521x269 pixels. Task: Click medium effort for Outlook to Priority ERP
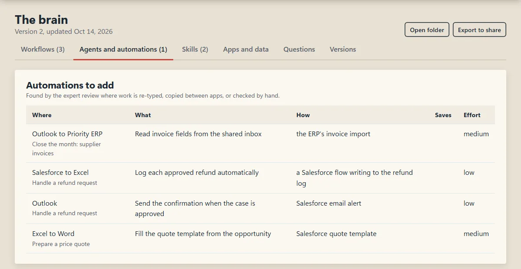476,134
